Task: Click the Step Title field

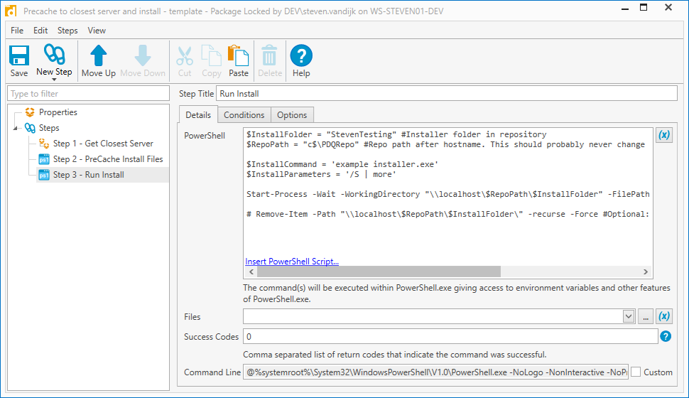Action: 447,93
